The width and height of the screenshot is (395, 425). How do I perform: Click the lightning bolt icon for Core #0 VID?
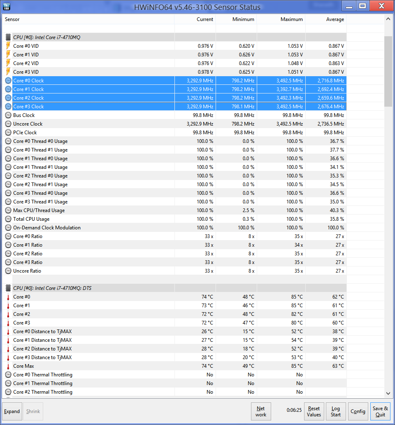click(8, 46)
